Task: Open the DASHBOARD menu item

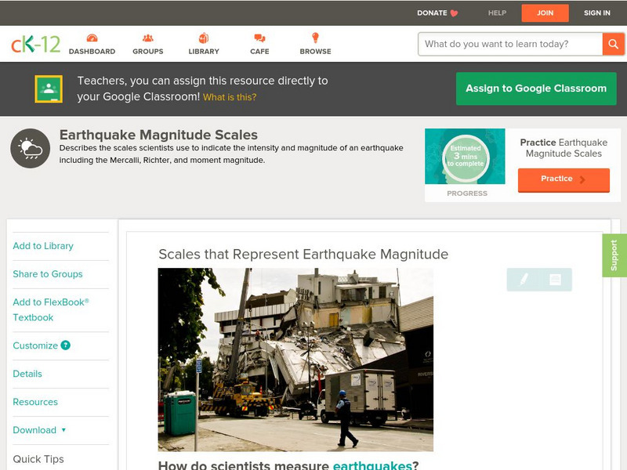Action: pos(92,52)
